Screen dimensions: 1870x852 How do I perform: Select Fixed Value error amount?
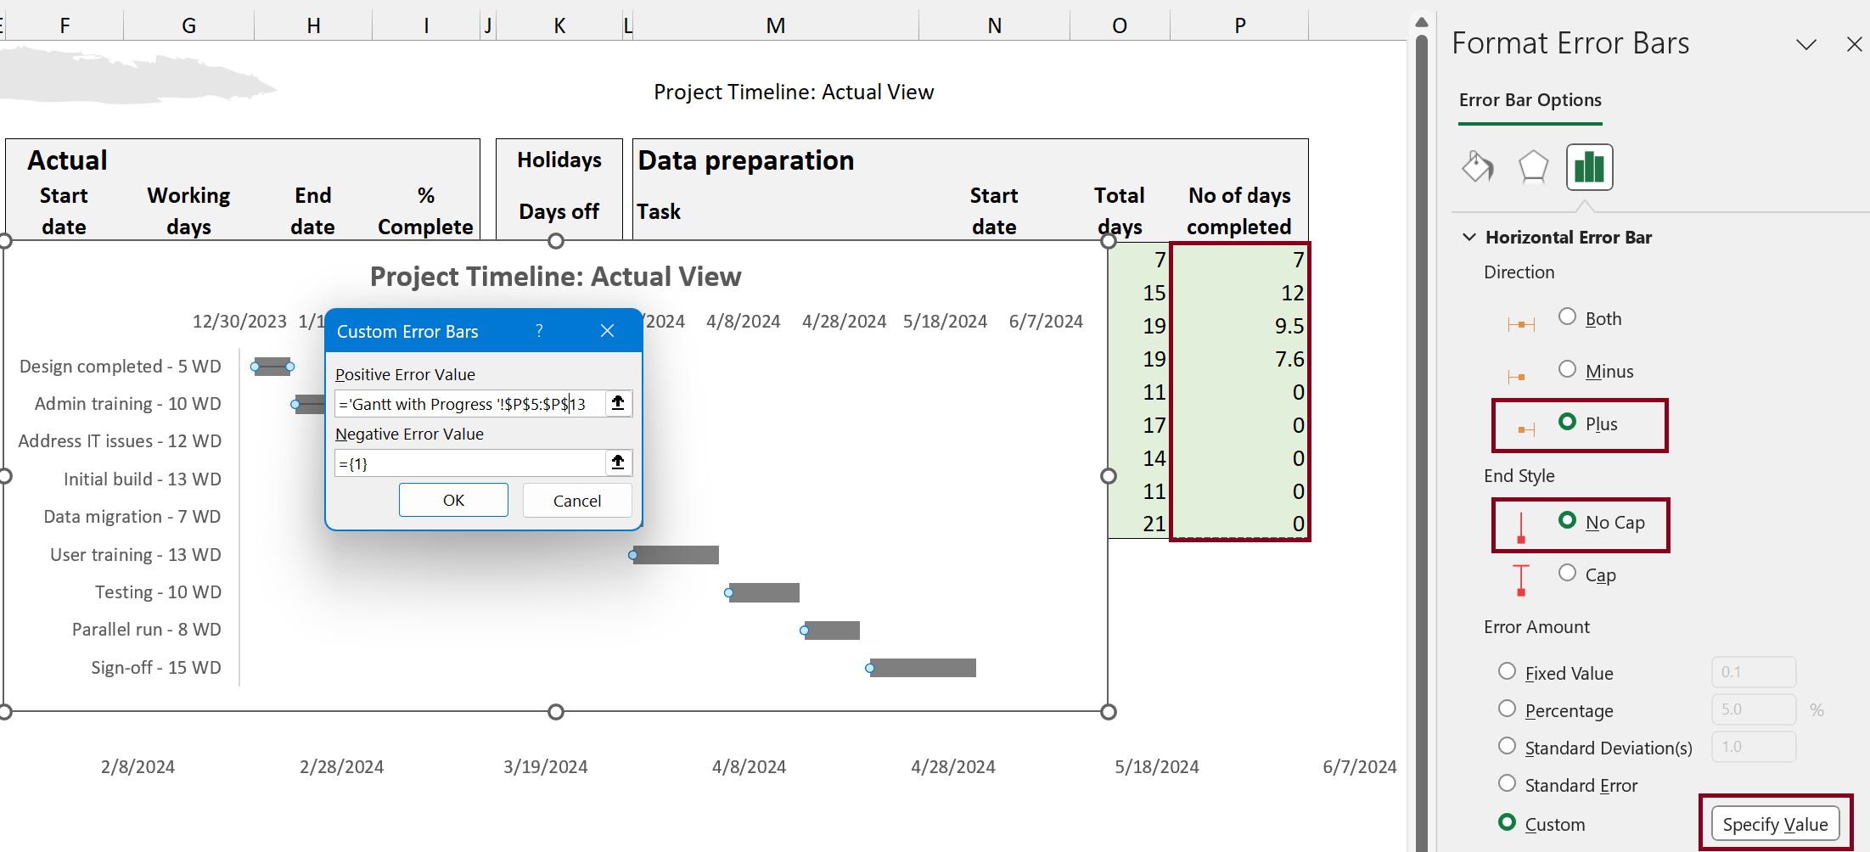[1507, 672]
